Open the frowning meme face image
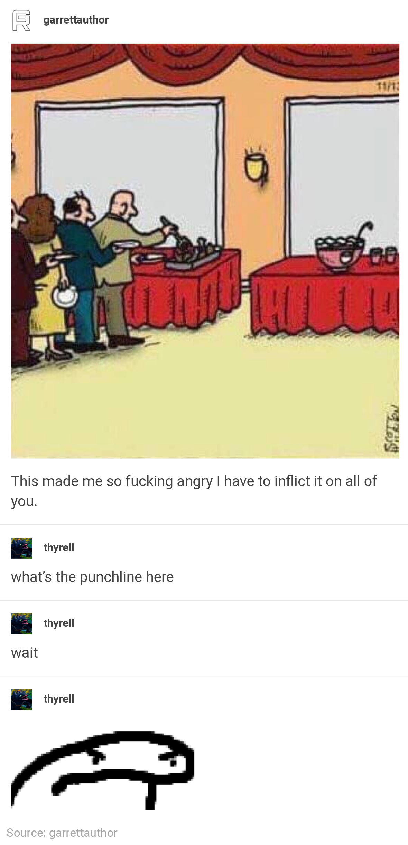Viewport: 408px width, 845px height. (103, 770)
